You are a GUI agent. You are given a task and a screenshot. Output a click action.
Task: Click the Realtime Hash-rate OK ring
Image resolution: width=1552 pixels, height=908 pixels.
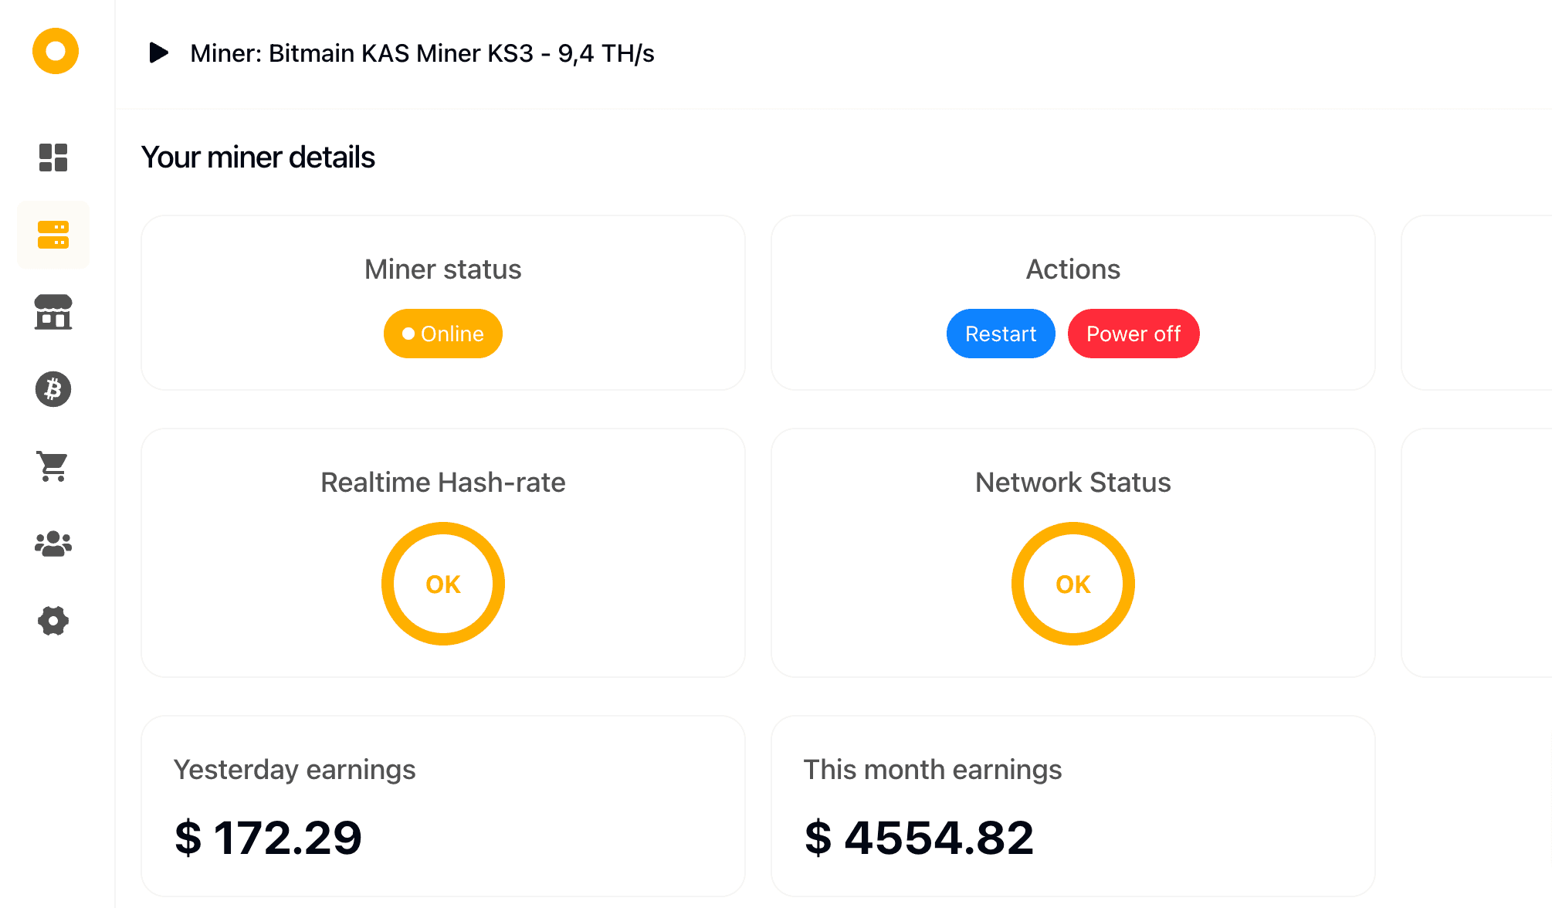click(442, 584)
